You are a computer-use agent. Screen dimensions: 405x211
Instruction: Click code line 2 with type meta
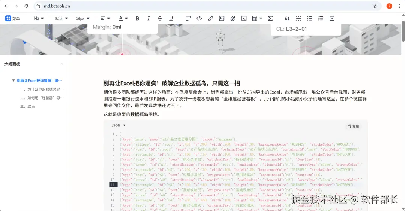point(178,139)
